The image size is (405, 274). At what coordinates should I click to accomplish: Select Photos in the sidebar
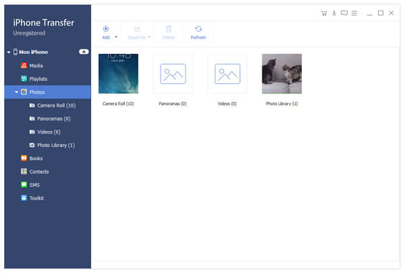tap(47, 92)
